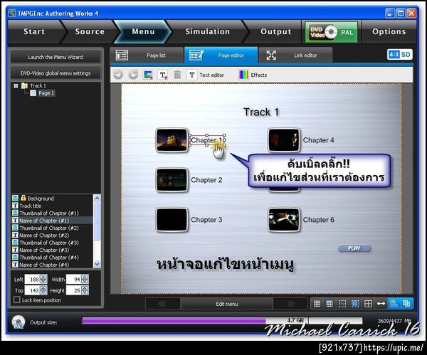Select the Page editor tab
Screen dimensions: 427x355
tap(221, 55)
